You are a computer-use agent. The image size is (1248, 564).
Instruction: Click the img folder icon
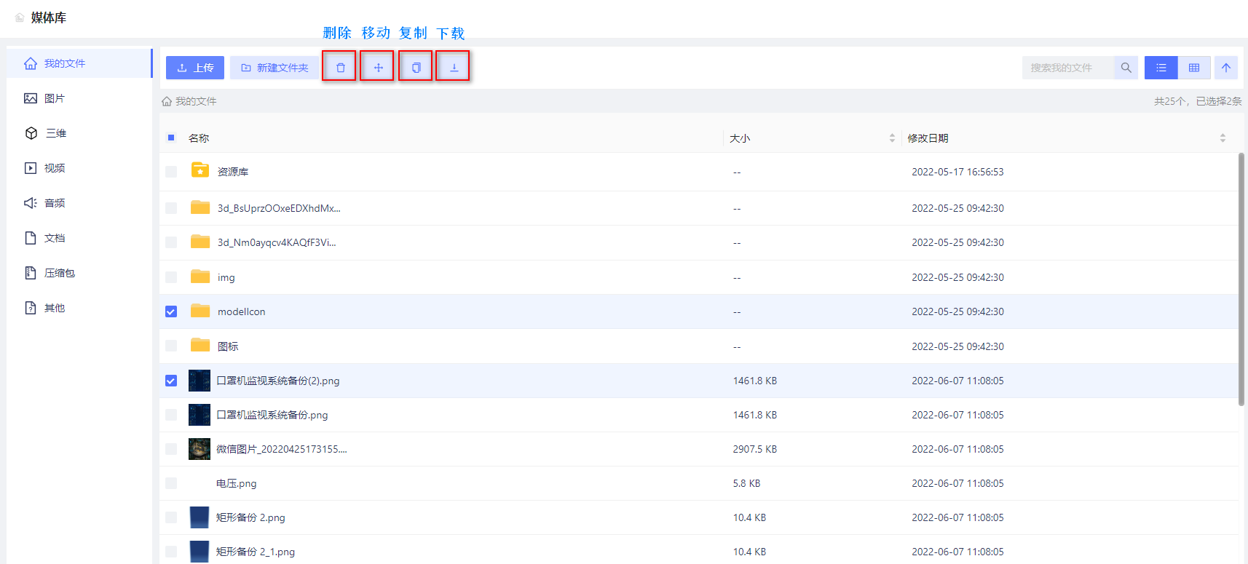tap(200, 277)
